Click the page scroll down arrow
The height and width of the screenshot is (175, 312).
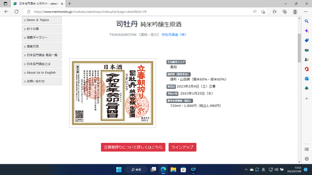tap(299, 162)
